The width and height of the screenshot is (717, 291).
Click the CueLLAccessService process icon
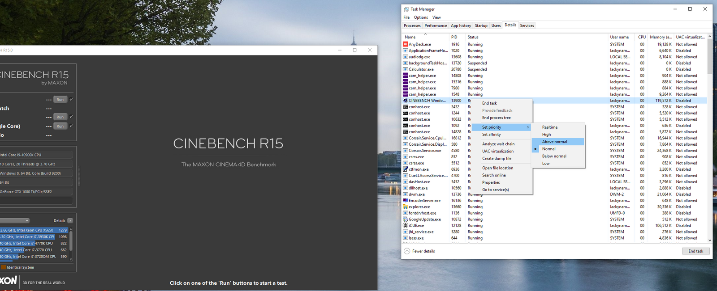coord(406,176)
